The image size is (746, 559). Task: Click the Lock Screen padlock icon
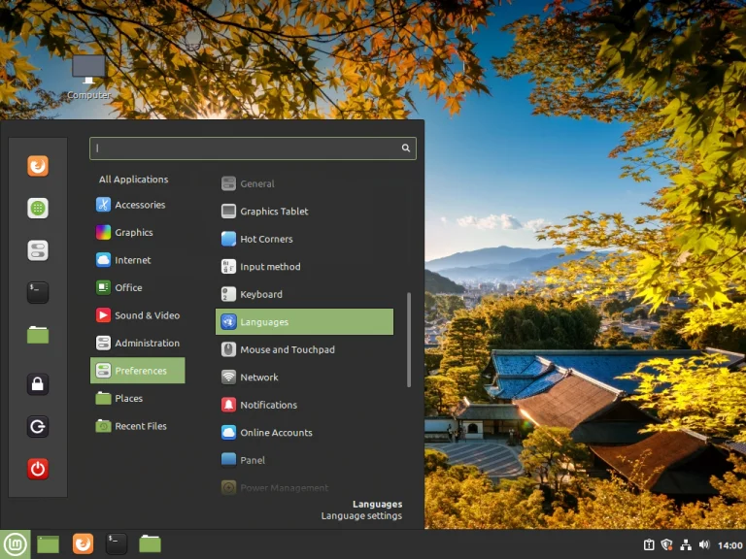point(38,384)
